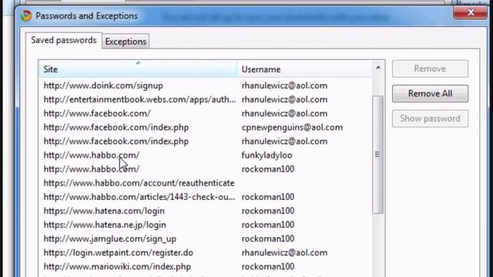Click the Remove button

[430, 68]
